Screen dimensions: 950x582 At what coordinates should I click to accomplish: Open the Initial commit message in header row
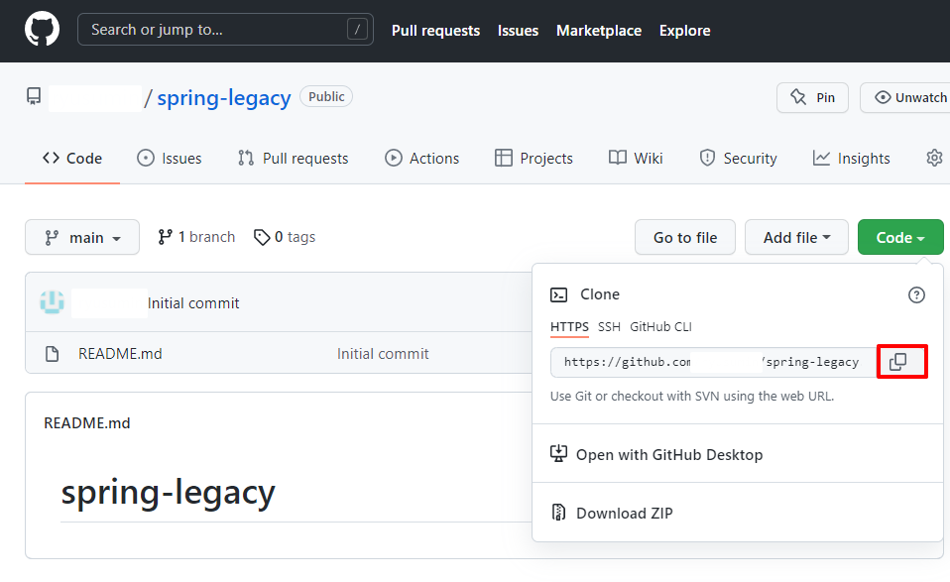pos(193,302)
